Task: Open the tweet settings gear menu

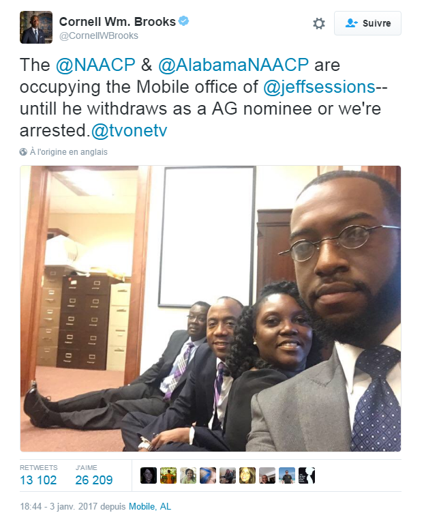Action: [x=318, y=23]
